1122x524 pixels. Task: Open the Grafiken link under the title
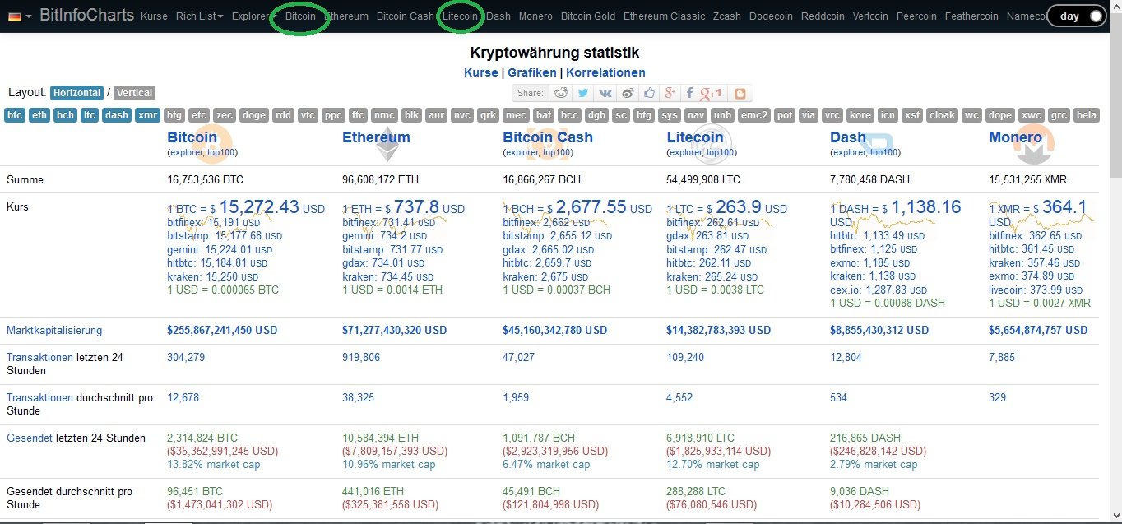(x=532, y=72)
